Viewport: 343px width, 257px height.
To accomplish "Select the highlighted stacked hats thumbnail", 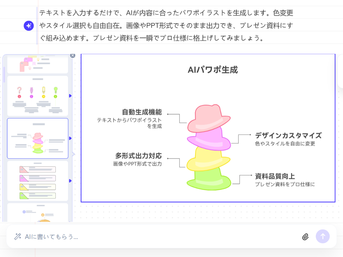I will tap(38, 138).
